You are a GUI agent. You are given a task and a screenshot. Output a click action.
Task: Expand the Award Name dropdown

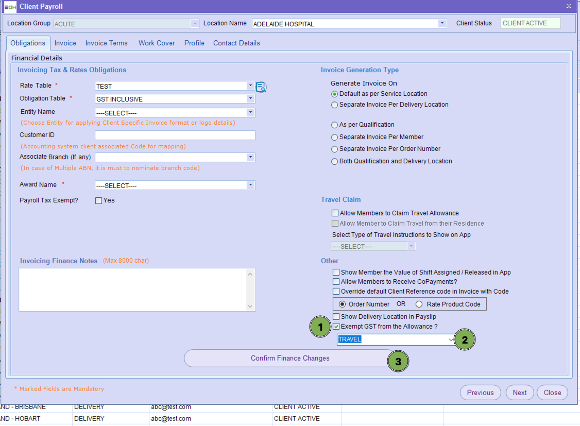(250, 185)
